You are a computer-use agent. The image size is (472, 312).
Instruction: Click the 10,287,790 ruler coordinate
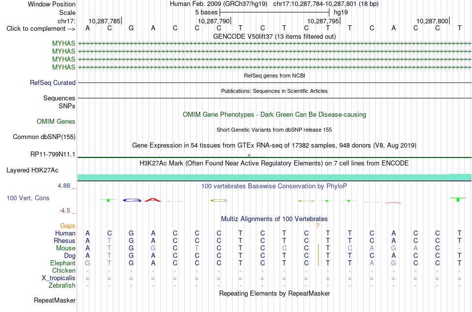[214, 21]
